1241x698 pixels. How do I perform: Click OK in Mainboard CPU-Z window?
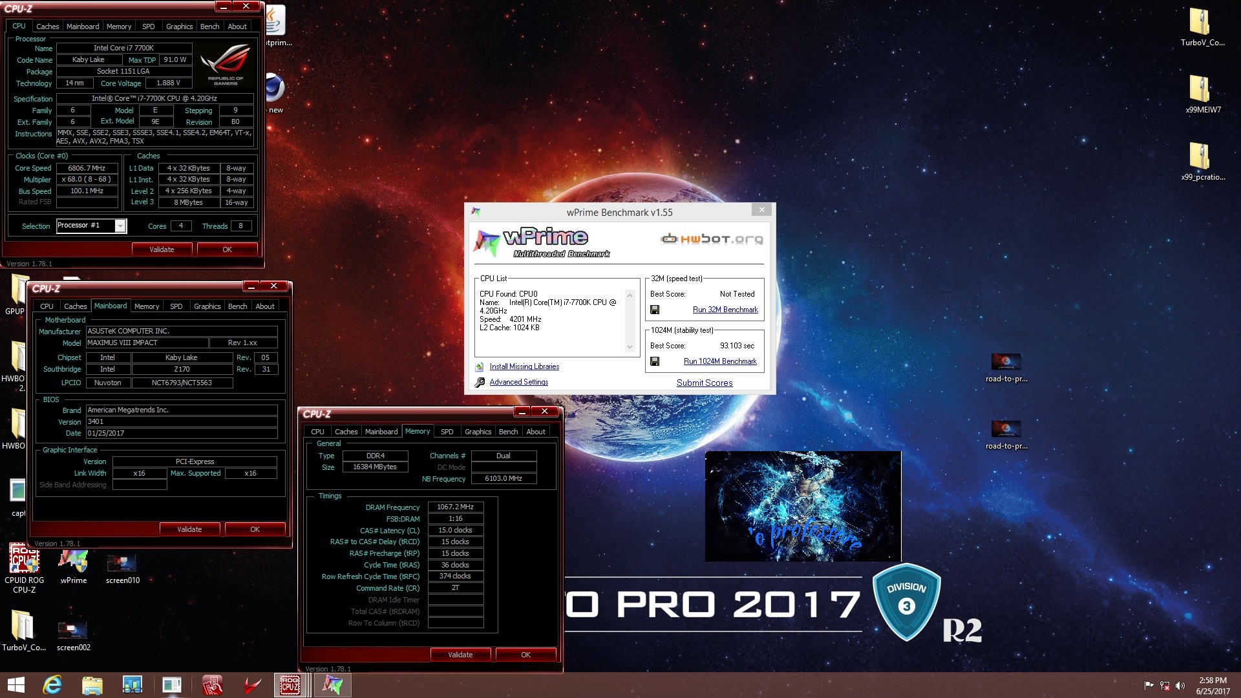[x=255, y=529]
